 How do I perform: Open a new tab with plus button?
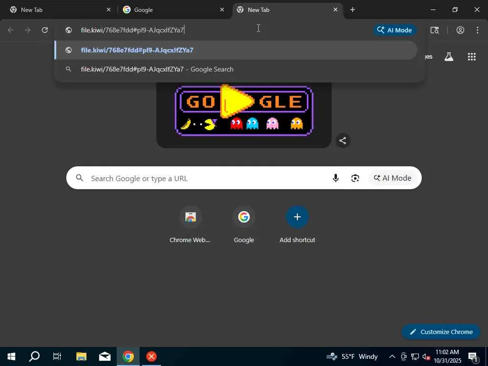(352, 10)
